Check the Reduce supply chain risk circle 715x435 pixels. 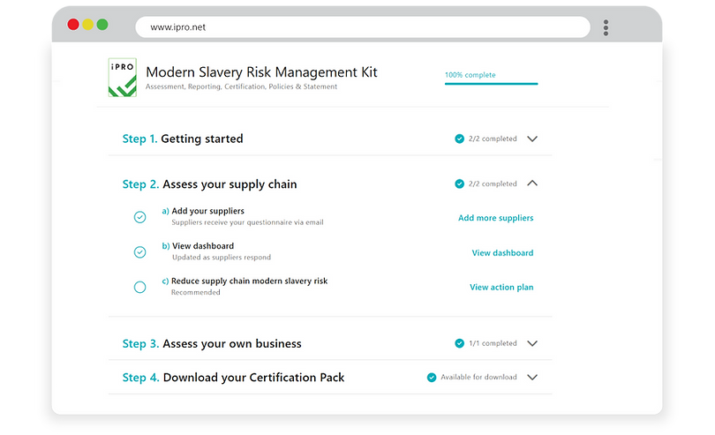140,288
